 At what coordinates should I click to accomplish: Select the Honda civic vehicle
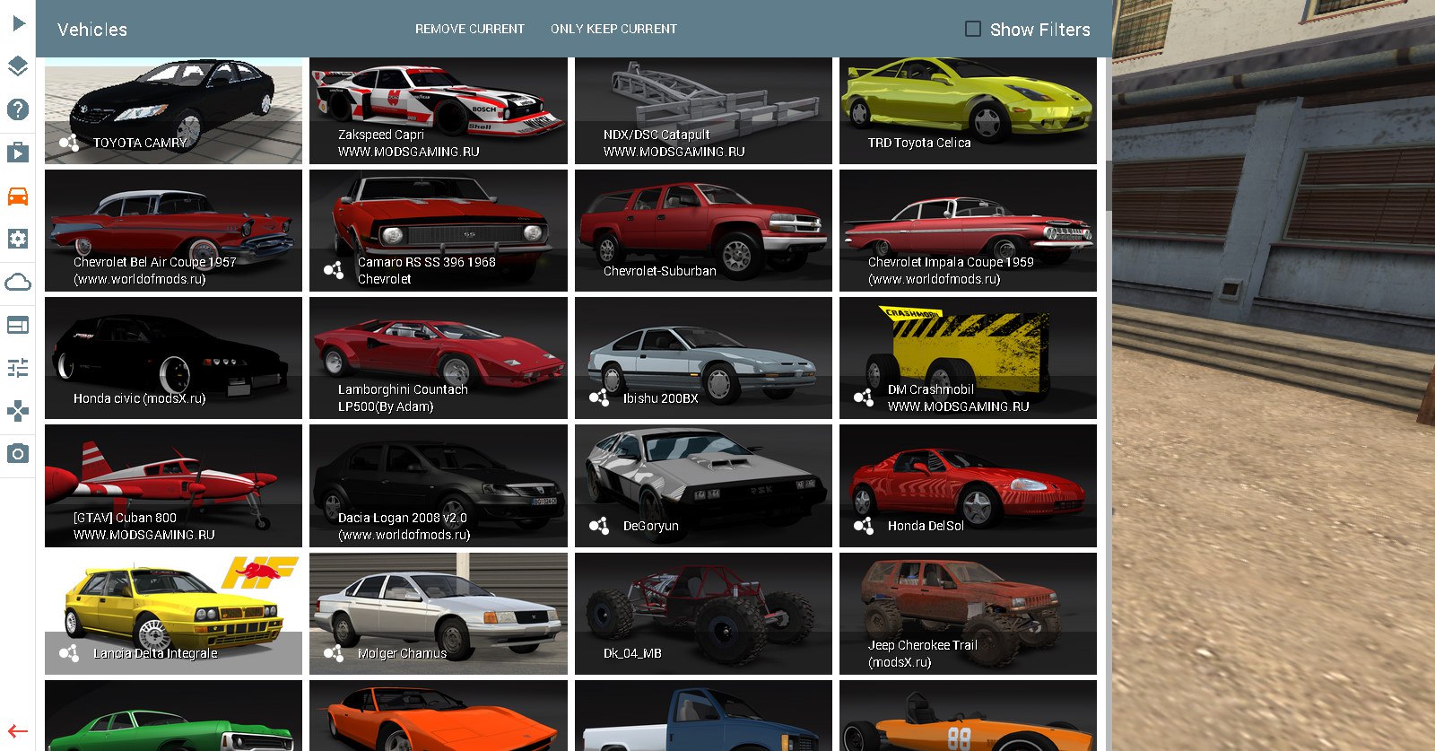(x=173, y=358)
